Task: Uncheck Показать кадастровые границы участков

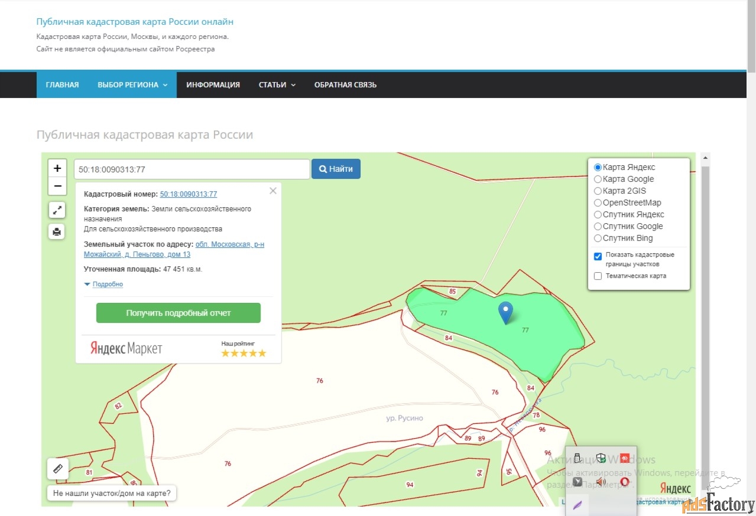Action: (598, 256)
